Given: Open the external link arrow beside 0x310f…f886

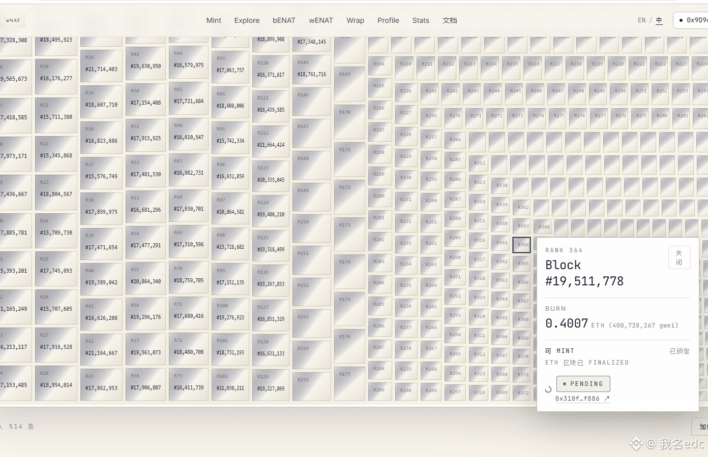Looking at the screenshot, I should point(607,399).
